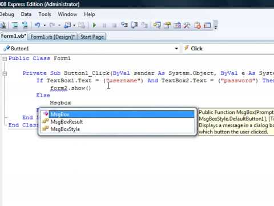Click the Step Over icon
This screenshot has width=274, height=206.
pyautogui.click(x=135, y=25)
